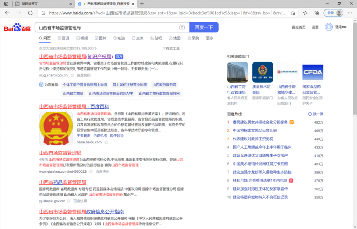Open hot search 代表建议对教师工资免税

tap(253, 139)
